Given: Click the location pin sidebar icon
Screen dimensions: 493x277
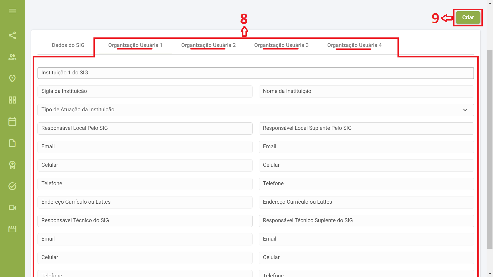Looking at the screenshot, I should pos(12,78).
